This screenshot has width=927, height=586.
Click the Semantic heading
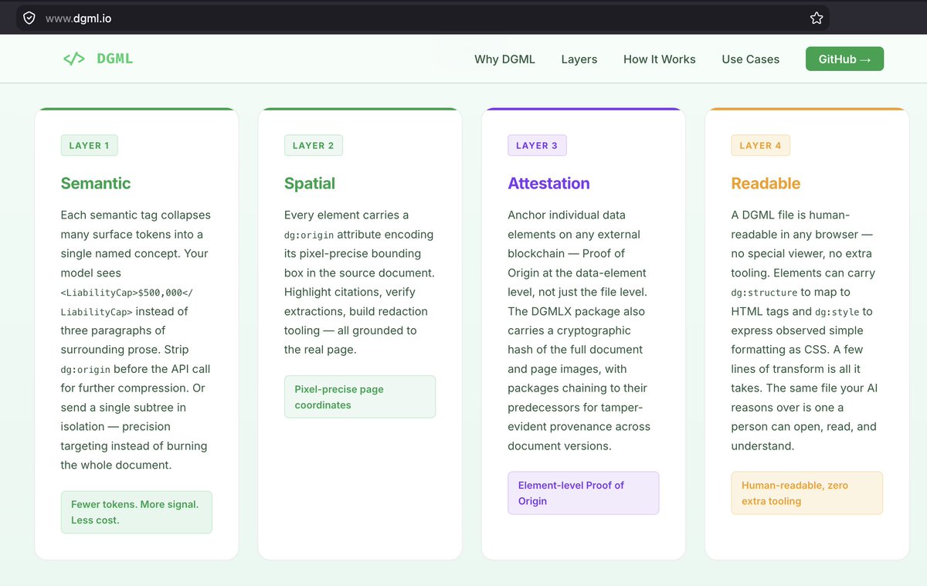[96, 183]
